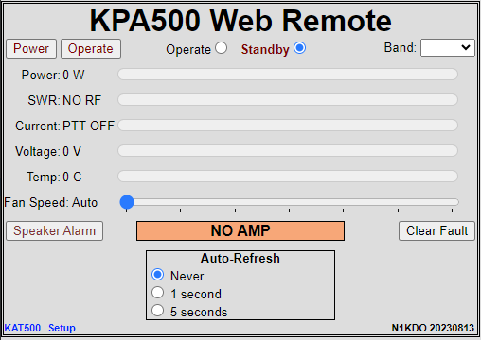This screenshot has height=340, width=481.
Task: Click the 'SWR: NO RF' reading
Action: coord(64,101)
